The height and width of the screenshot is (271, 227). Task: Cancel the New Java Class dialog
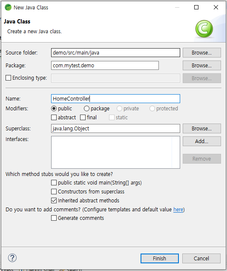coord(201,258)
